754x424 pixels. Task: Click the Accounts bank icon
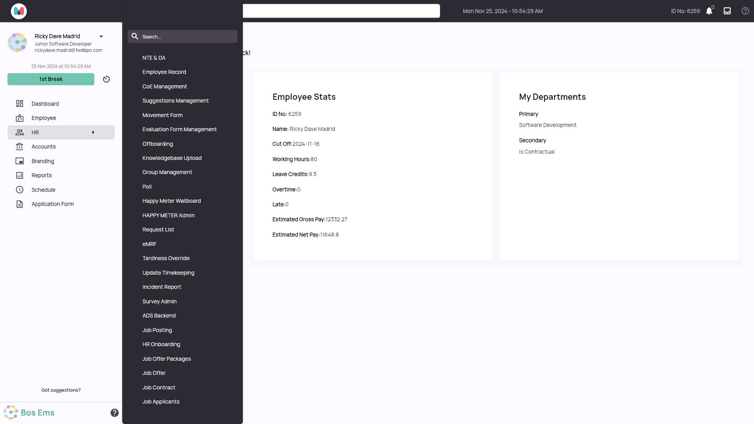click(x=20, y=147)
